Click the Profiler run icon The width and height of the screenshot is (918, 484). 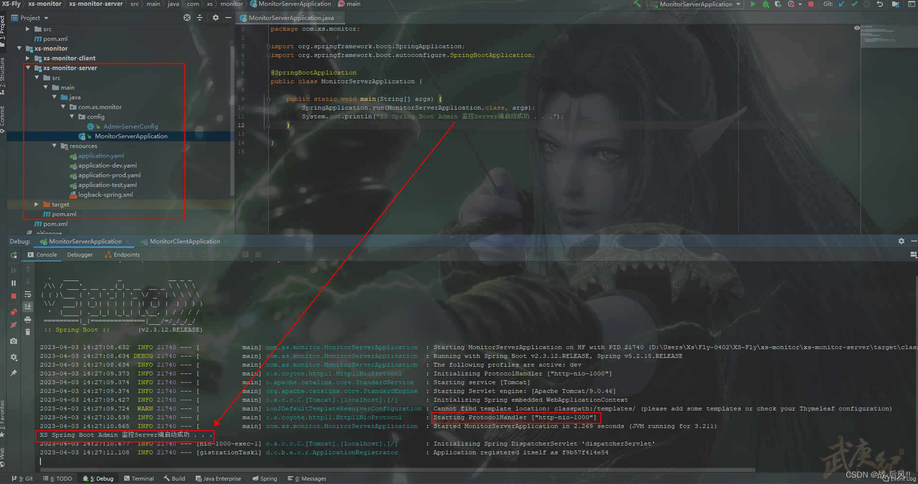791,4
